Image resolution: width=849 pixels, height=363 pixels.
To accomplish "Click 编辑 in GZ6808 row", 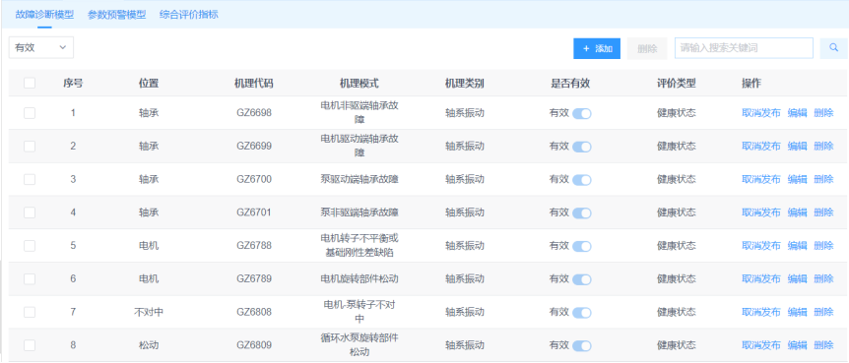I will (797, 312).
